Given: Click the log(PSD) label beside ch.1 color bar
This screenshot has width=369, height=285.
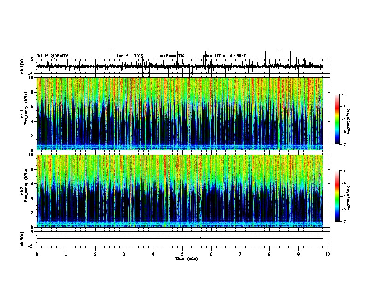Looking at the screenshot, I should 348,121.
